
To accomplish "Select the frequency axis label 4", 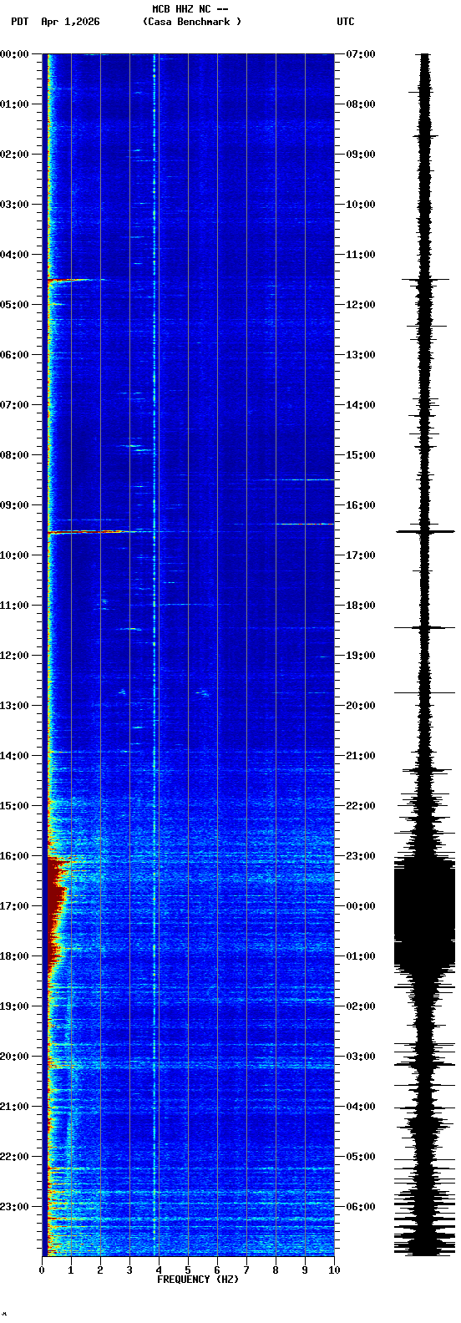I will click(x=159, y=1270).
